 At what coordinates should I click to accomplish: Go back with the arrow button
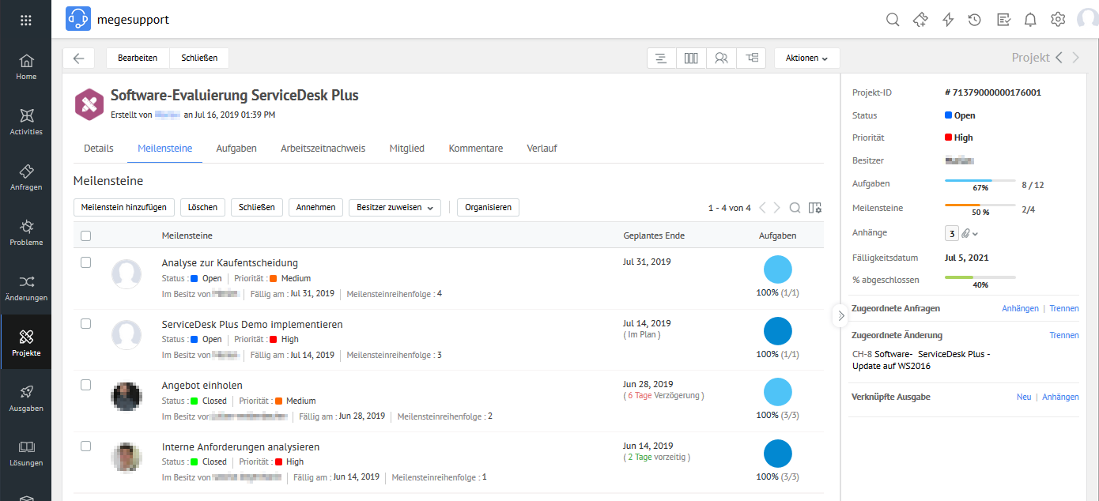(x=78, y=58)
